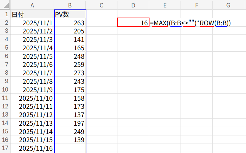Click date cell 2025/11/10
Screen dimensions: 246x153
point(32,98)
